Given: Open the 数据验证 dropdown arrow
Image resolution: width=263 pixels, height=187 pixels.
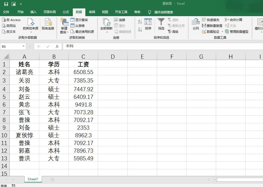Looking at the screenshot, I should click(x=222, y=32).
